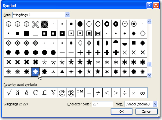Insert the less-than-or-equal recent symbol
Image resolution: width=162 pixels, height=120 pixels.
coord(107,93)
